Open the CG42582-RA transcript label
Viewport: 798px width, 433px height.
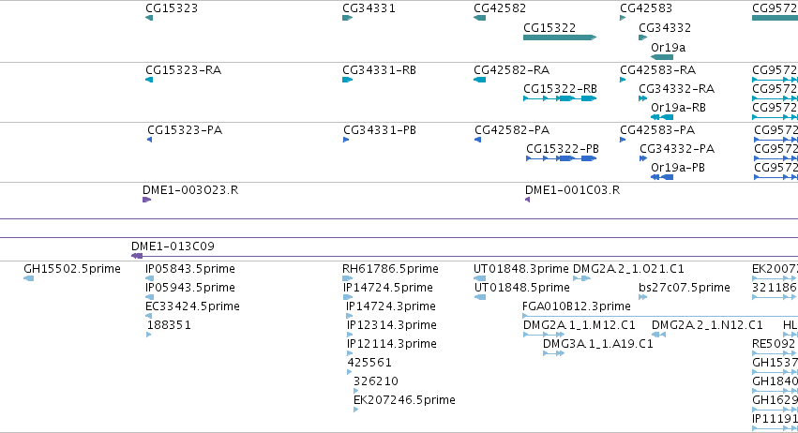pyautogui.click(x=511, y=70)
